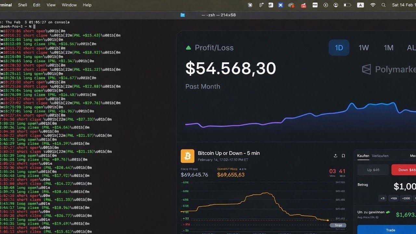Click terminal line with PNL +$15.43
The image size is (416, 234).
pyautogui.click(x=60, y=35)
